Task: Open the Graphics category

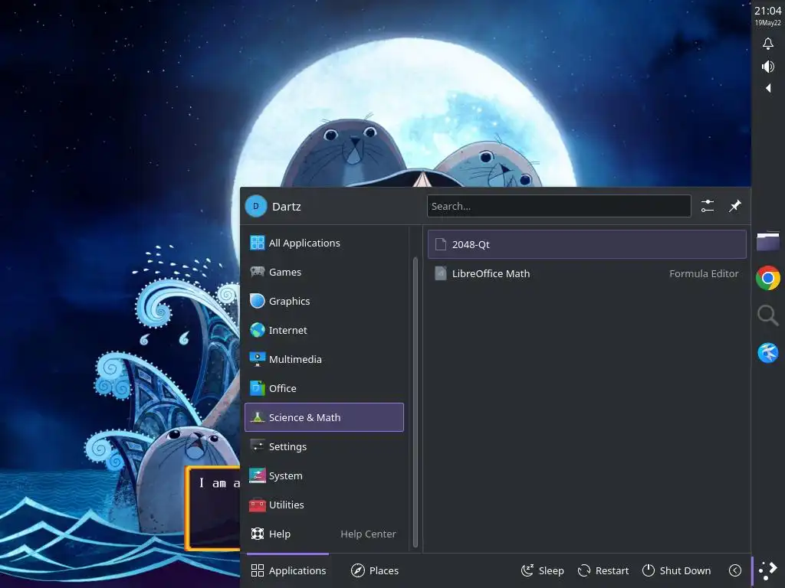Action: pos(324,301)
